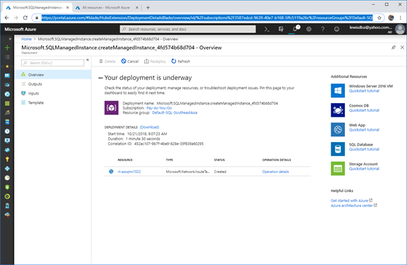The height and width of the screenshot is (265, 407).
Task: Click the Favorites star in sidebar
Action: 7,66
